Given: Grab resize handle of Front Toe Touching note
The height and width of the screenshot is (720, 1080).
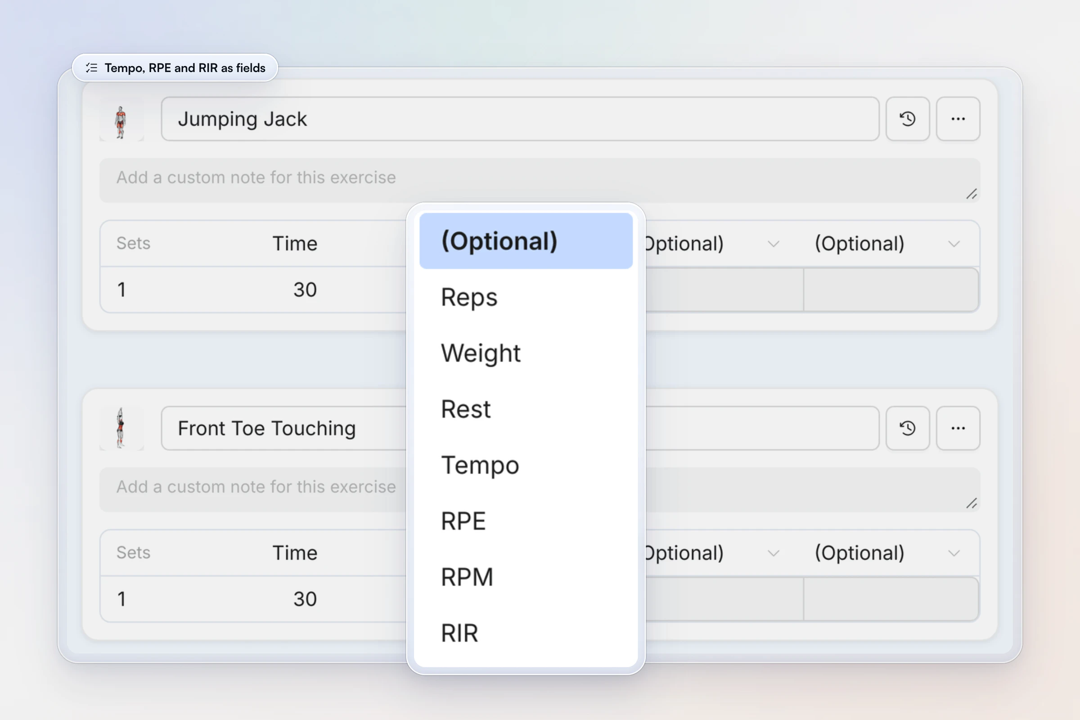Looking at the screenshot, I should pyautogui.click(x=971, y=503).
